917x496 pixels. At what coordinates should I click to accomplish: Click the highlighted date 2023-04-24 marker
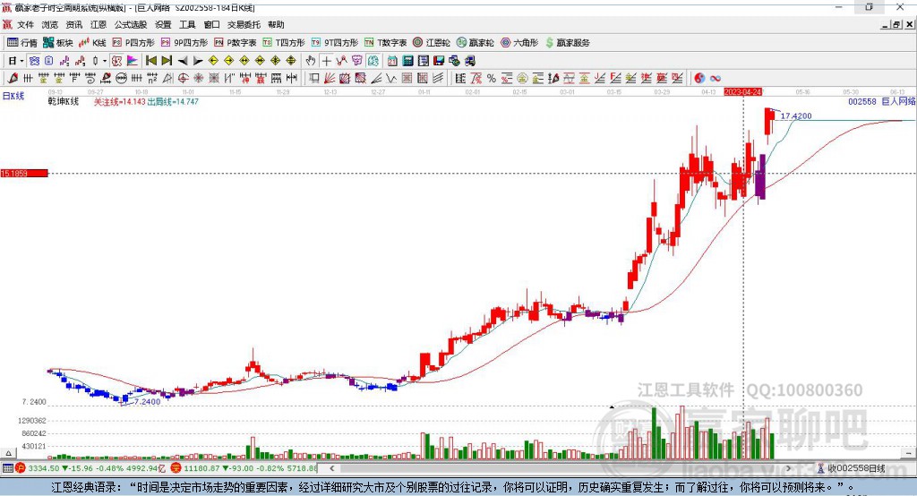[x=742, y=92]
